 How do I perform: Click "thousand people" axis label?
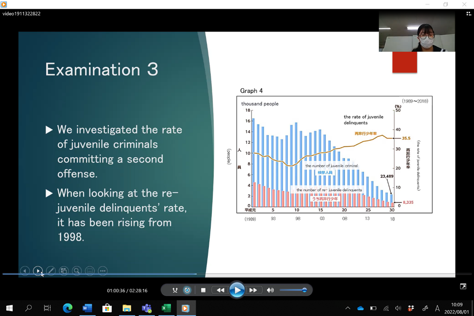coord(260,104)
